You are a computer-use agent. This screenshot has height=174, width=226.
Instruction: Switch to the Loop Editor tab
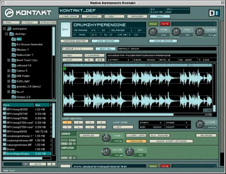pyautogui.click(x=105, y=41)
